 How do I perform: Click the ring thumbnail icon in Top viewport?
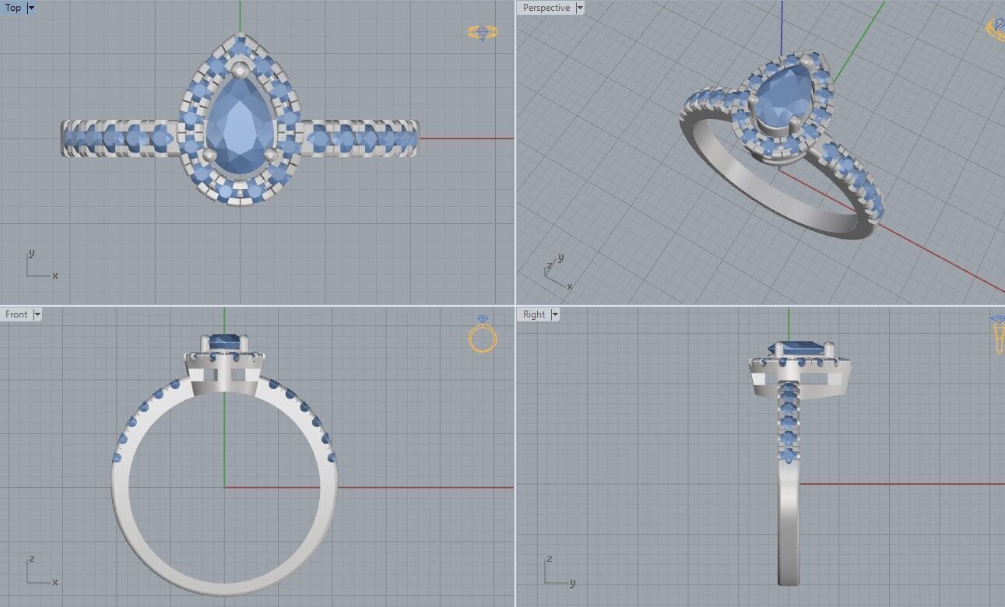(x=482, y=33)
